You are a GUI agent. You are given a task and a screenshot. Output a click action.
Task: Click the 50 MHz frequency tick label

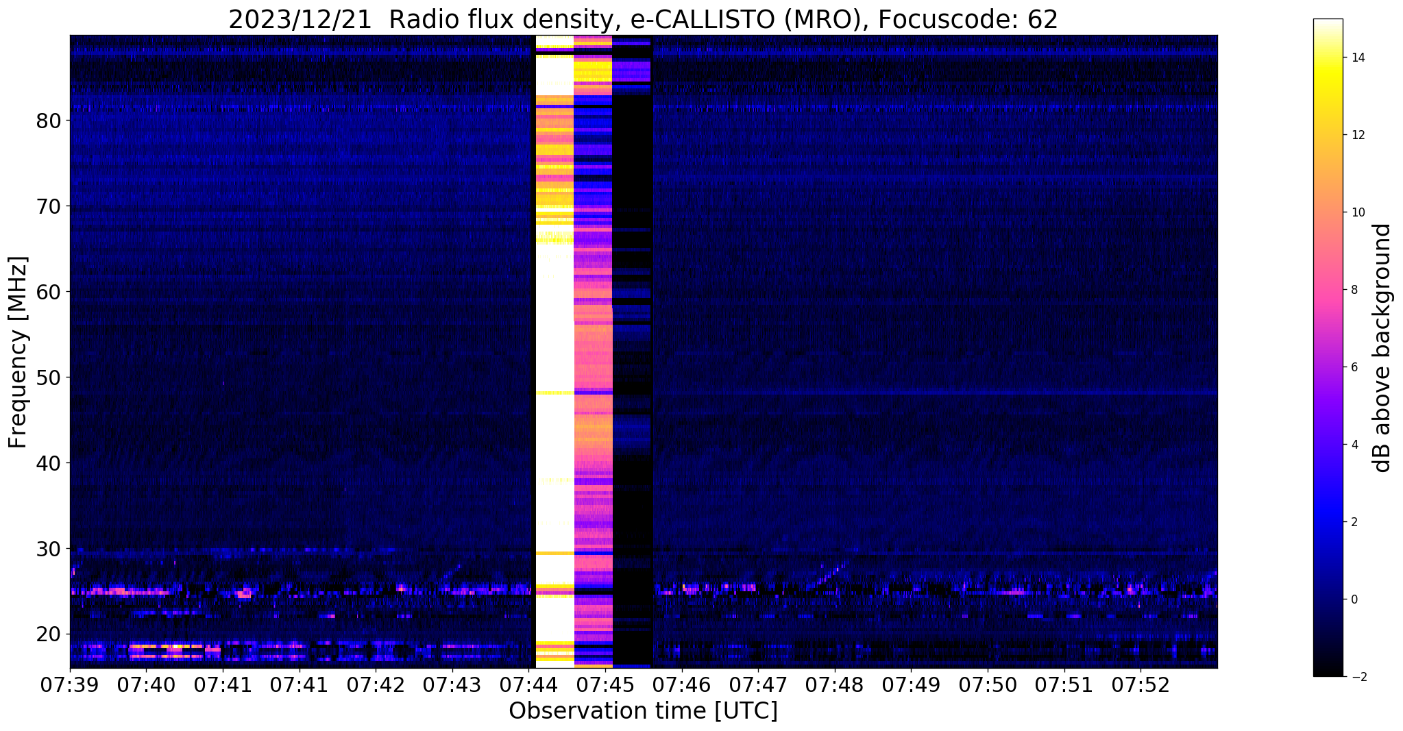pyautogui.click(x=49, y=377)
